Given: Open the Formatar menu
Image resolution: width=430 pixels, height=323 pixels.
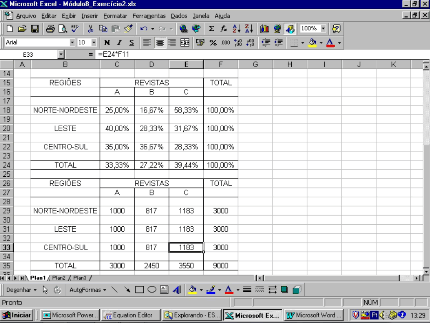Looking at the screenshot, I should click(x=116, y=16).
